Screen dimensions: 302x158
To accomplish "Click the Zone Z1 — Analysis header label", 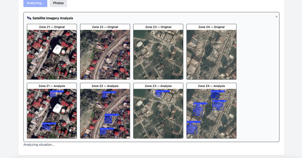I will click(x=52, y=86).
